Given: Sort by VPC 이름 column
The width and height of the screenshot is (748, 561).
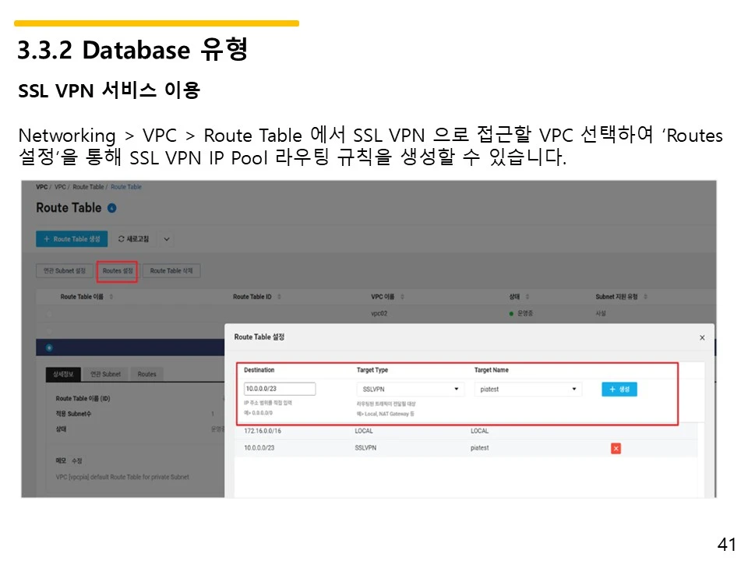Looking at the screenshot, I should pyautogui.click(x=402, y=297).
